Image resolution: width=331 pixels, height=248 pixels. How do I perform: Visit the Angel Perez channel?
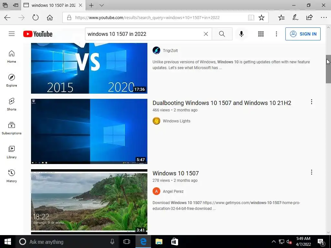173,191
